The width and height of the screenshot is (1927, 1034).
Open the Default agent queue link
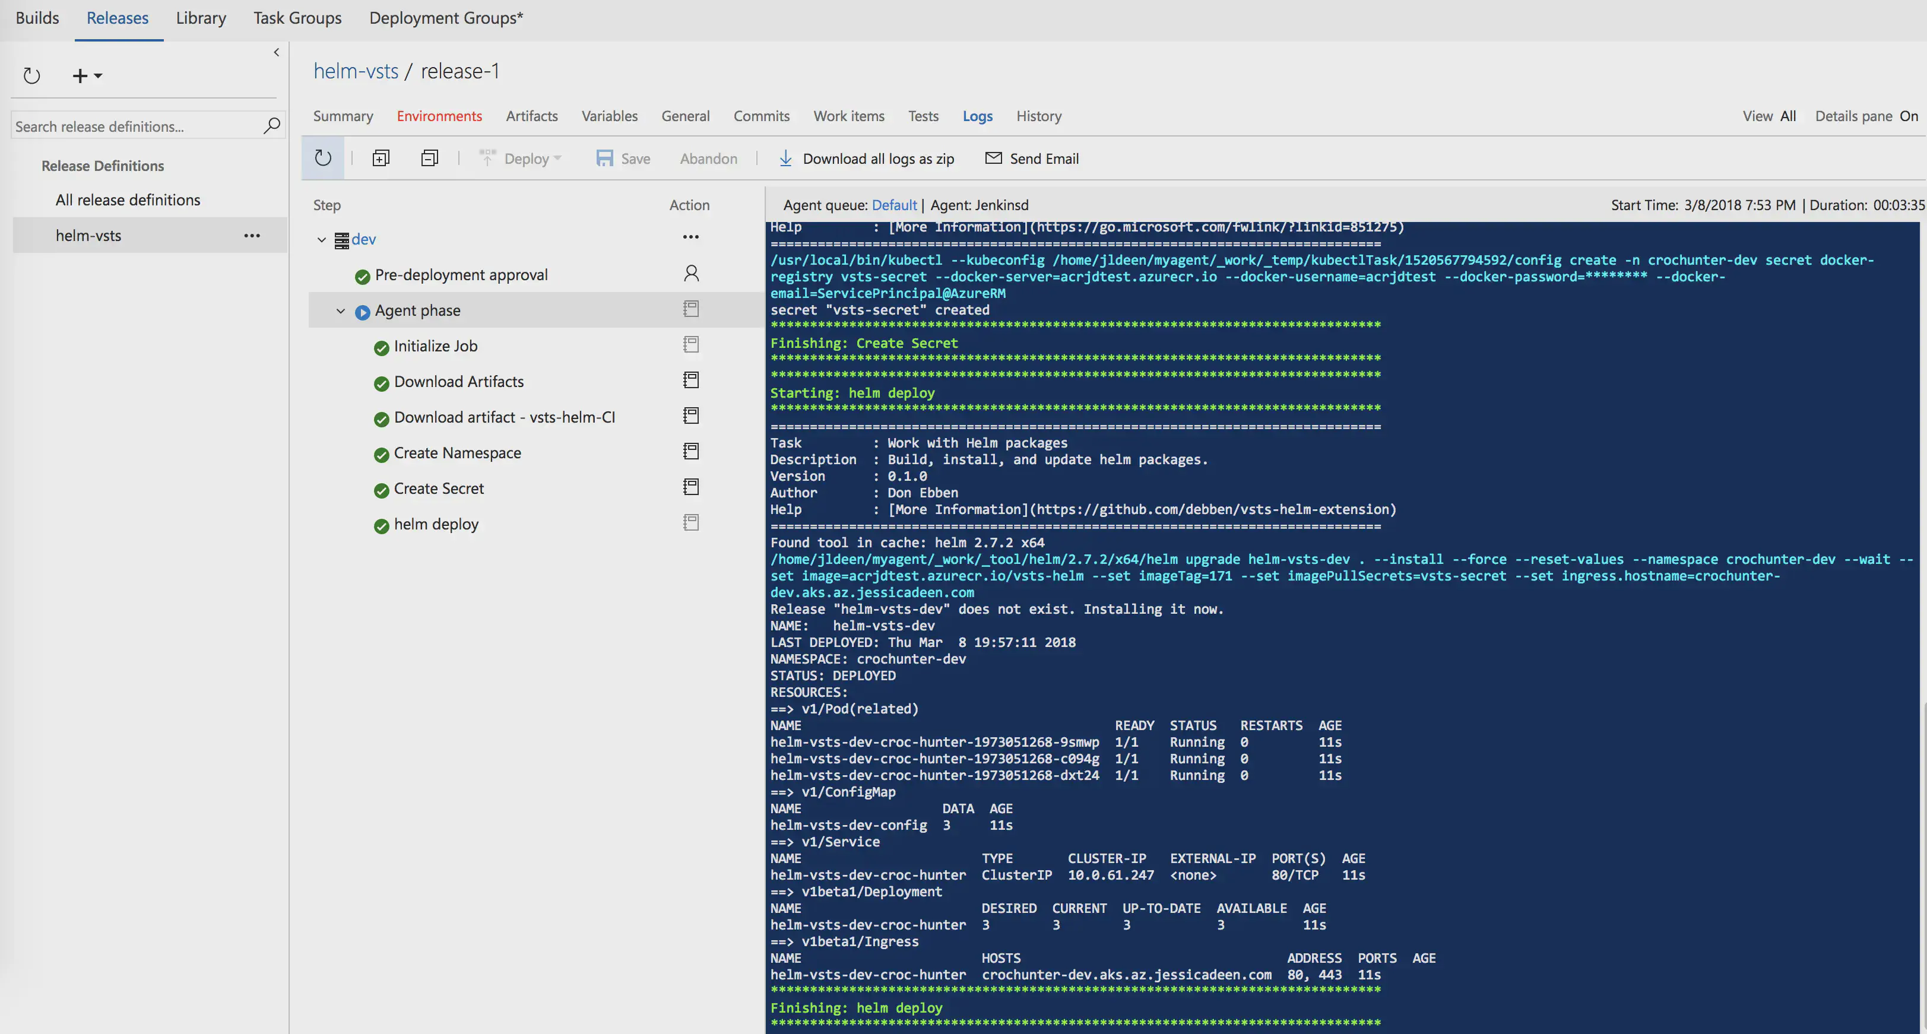(893, 205)
